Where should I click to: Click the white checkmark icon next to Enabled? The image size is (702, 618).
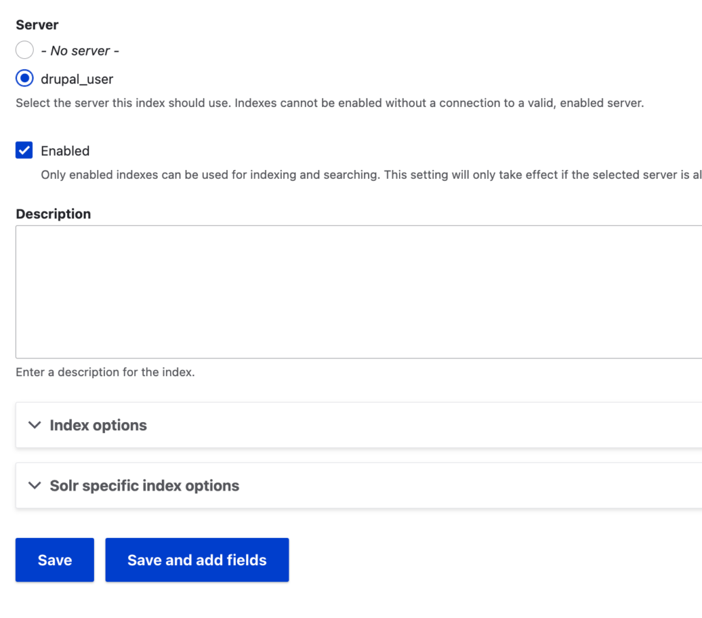(x=24, y=150)
